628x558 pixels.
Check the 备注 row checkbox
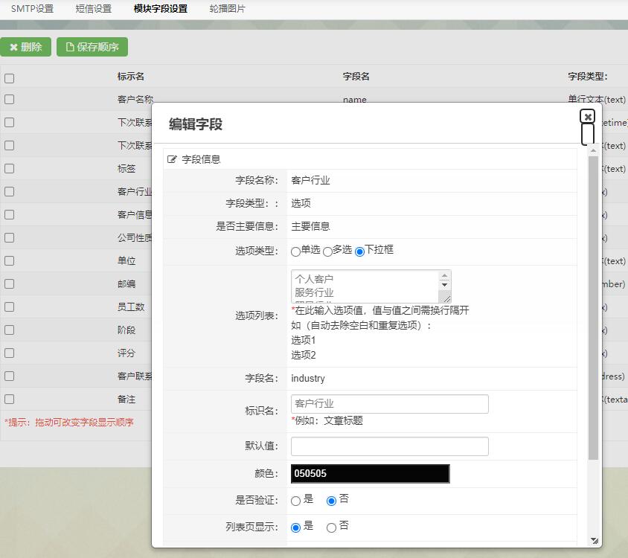click(x=9, y=400)
